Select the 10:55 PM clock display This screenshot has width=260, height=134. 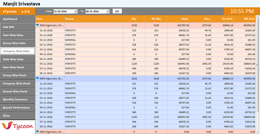click(x=242, y=11)
